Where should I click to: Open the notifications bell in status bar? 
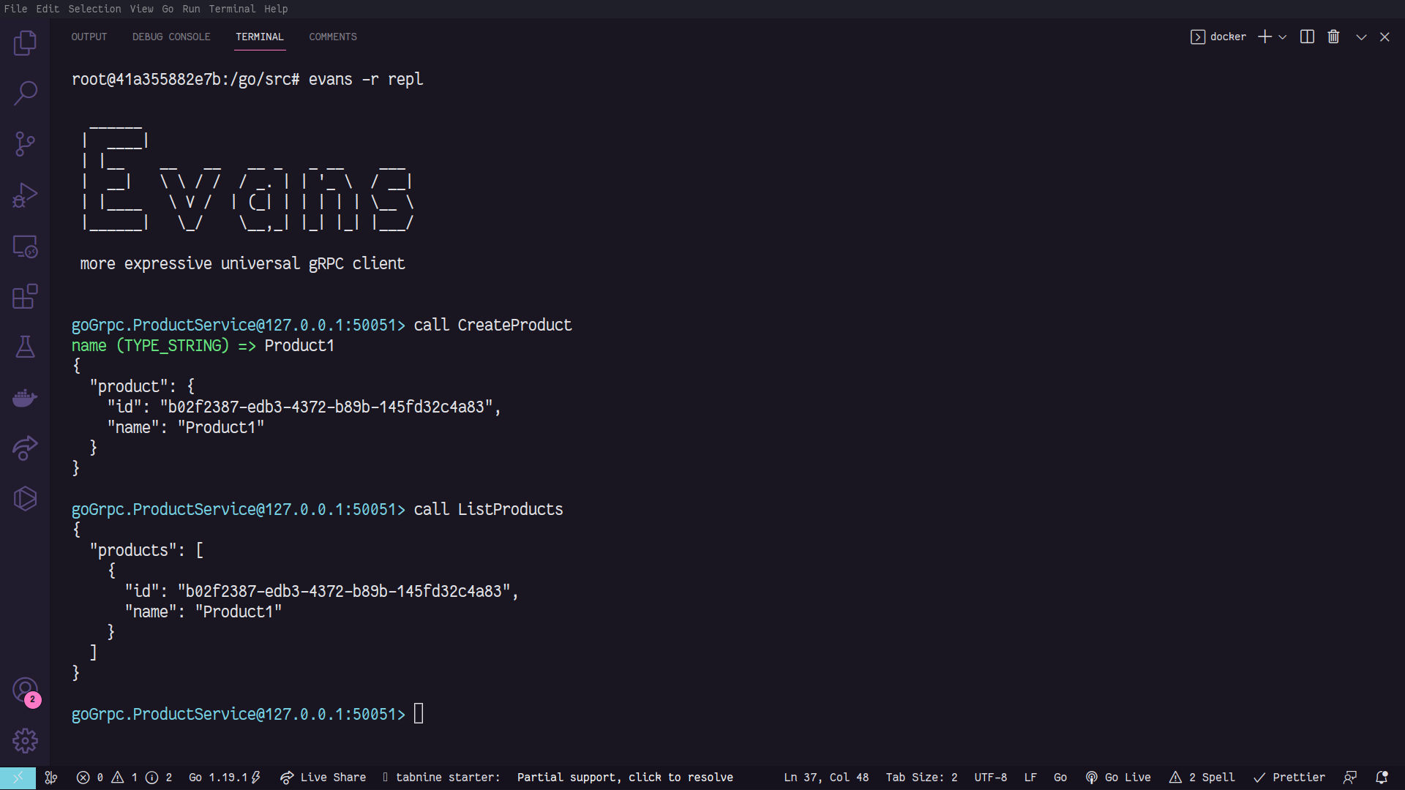pos(1382,778)
